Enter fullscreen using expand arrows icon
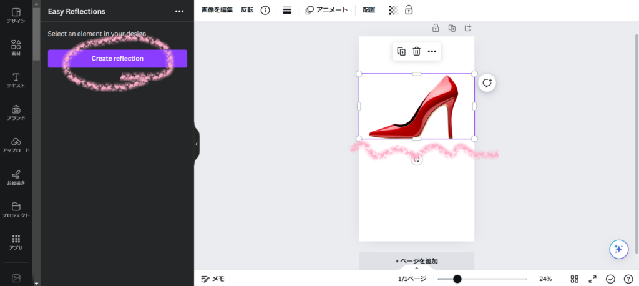The image size is (639, 286). [x=593, y=279]
